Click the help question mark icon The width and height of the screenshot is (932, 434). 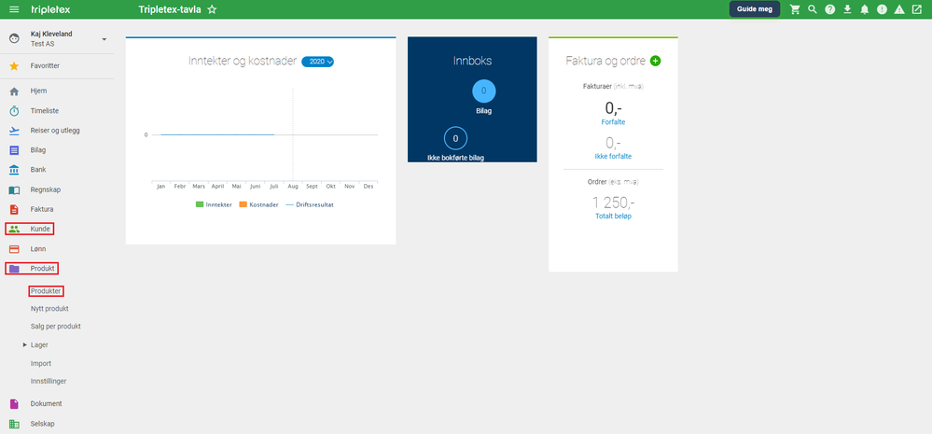coord(830,9)
